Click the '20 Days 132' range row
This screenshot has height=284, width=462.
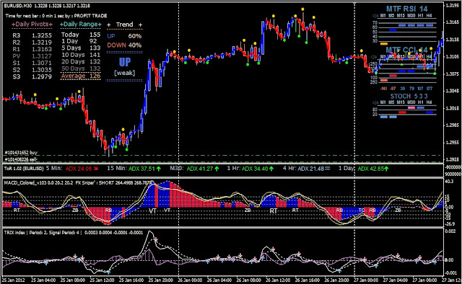tap(81, 61)
